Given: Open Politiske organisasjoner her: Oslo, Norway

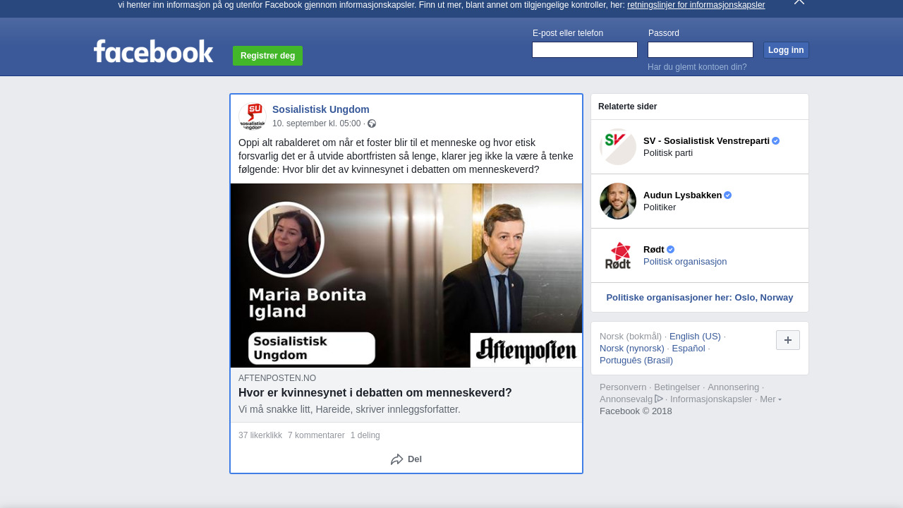Looking at the screenshot, I should point(700,297).
